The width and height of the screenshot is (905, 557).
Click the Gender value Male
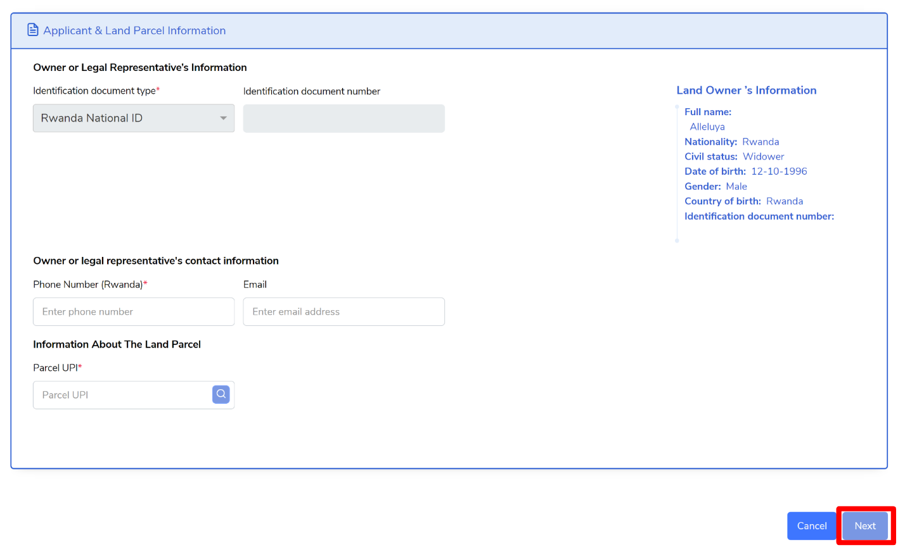(x=736, y=186)
